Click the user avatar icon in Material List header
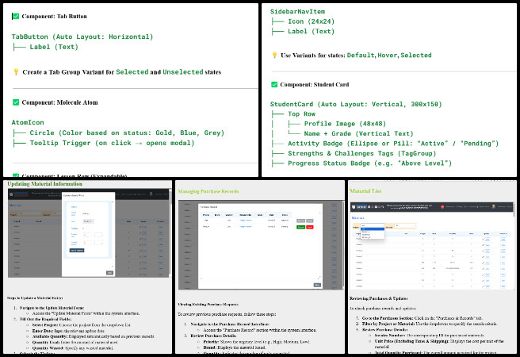520x357 pixels. click(x=494, y=207)
